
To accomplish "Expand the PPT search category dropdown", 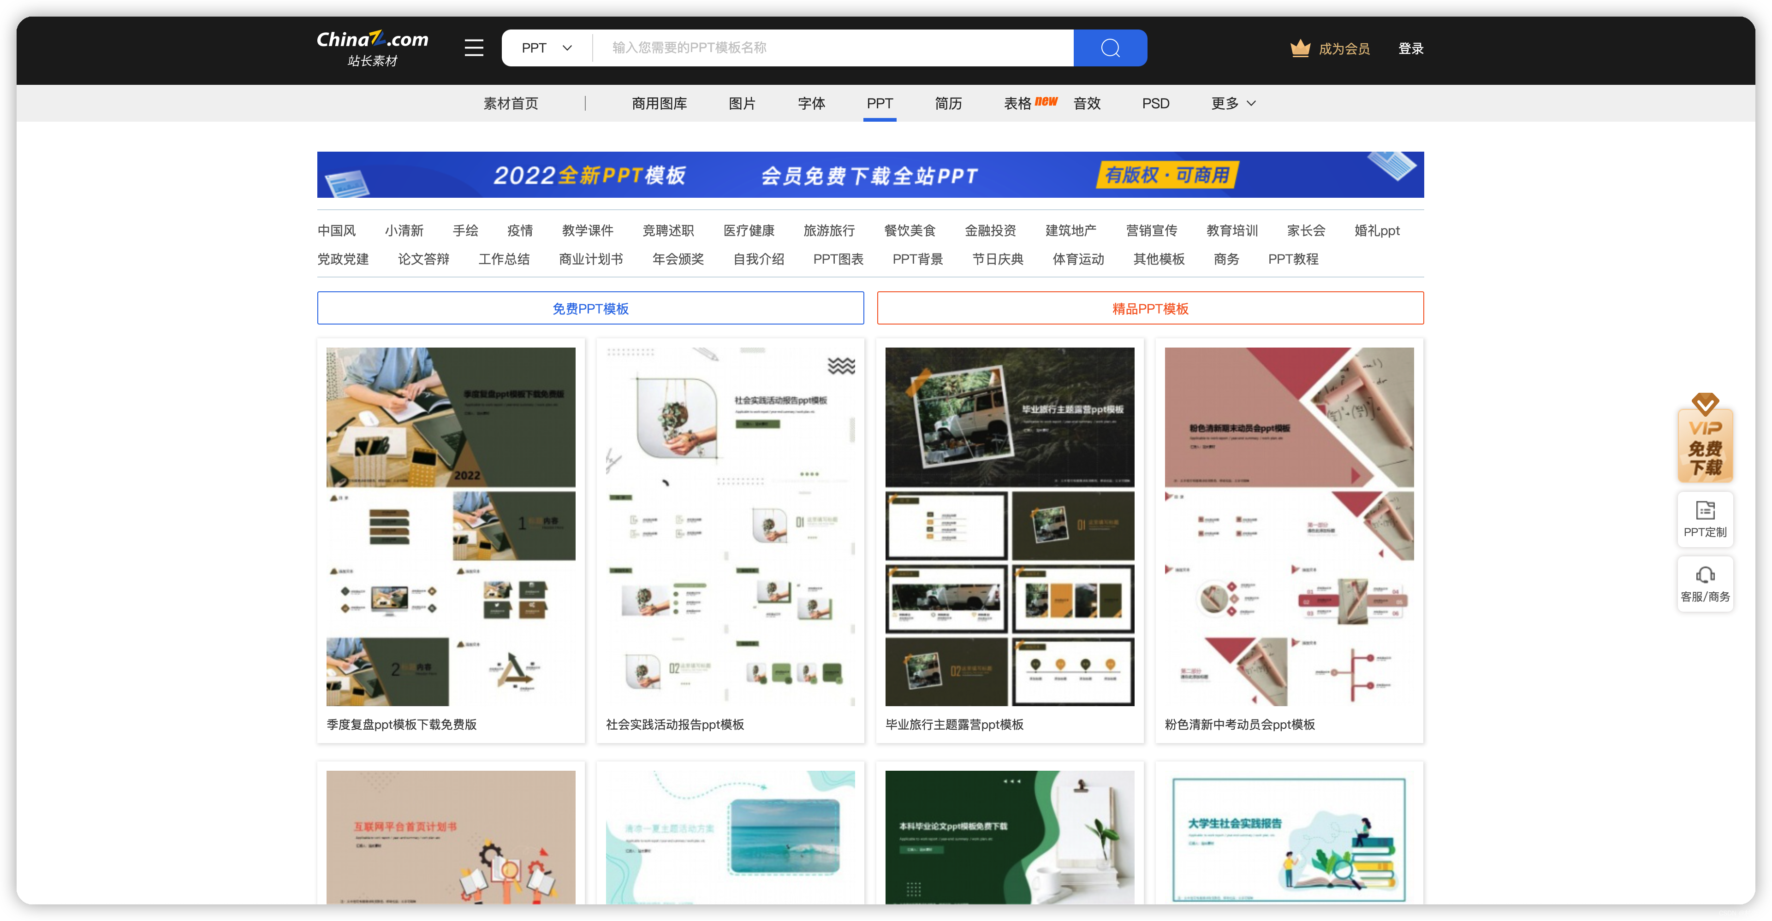I will [x=546, y=48].
